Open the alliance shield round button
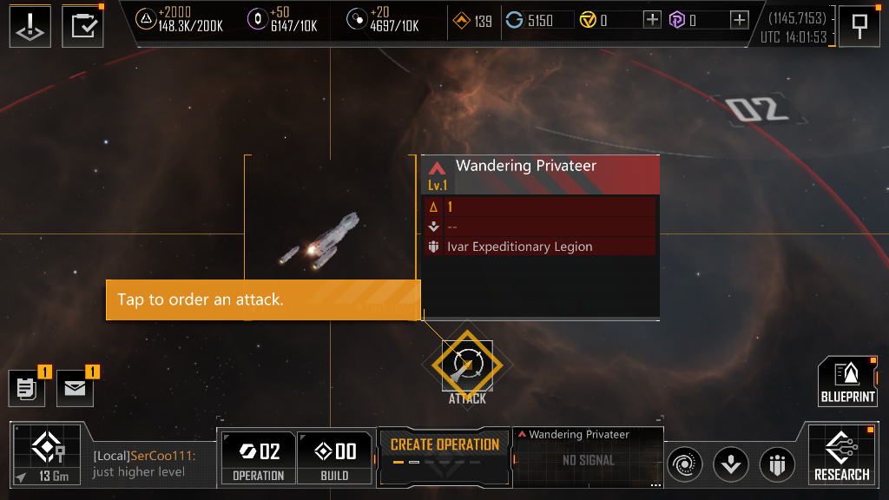 pyautogui.click(x=777, y=465)
